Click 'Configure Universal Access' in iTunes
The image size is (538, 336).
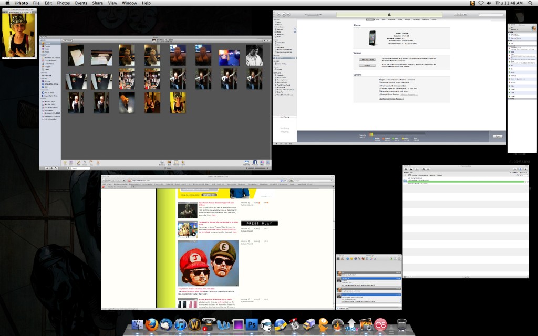point(391,99)
